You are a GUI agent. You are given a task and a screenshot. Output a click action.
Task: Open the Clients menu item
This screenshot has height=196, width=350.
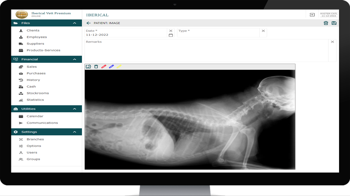[x=33, y=31]
